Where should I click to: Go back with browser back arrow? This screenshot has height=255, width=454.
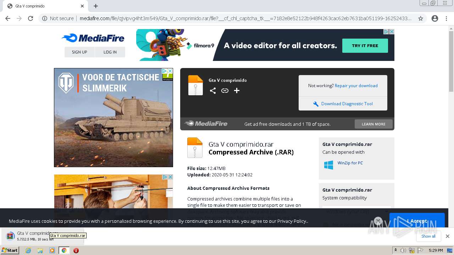(8, 18)
